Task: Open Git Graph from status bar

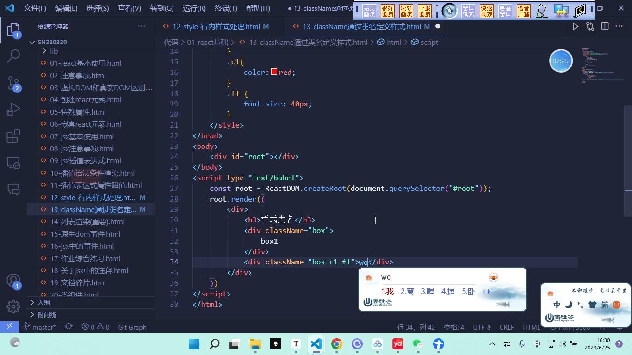Action: click(132, 327)
